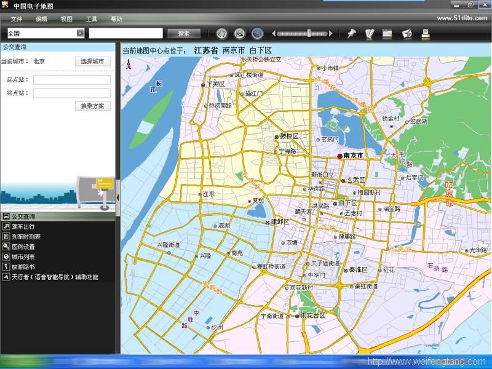Click the 玄武区 label on map
The height and width of the screenshot is (369, 492).
click(x=356, y=180)
